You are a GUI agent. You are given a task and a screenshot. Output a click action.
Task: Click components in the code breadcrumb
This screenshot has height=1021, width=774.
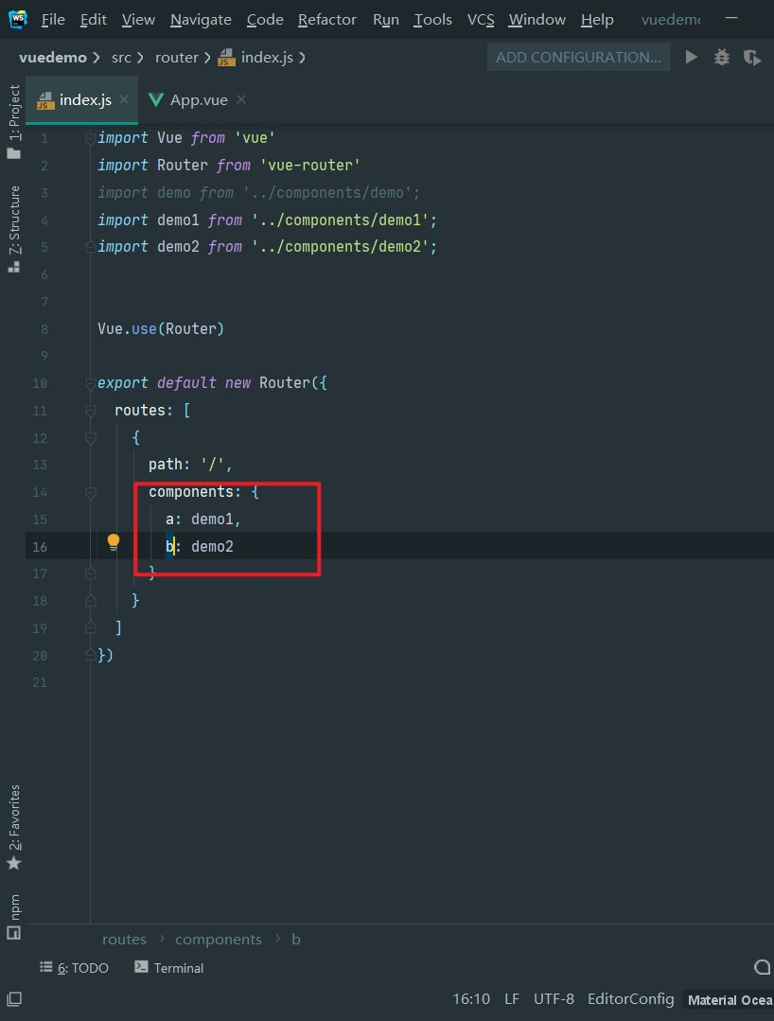(x=218, y=940)
